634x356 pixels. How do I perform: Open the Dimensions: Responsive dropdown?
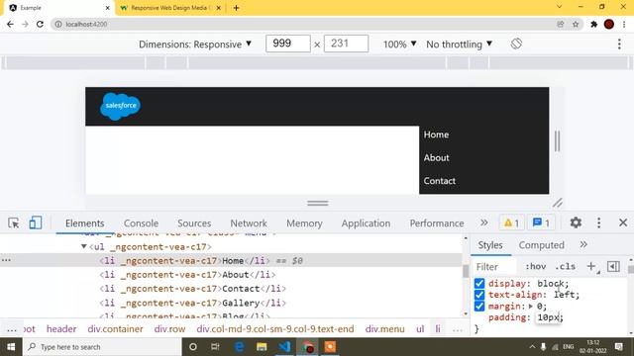pos(195,44)
